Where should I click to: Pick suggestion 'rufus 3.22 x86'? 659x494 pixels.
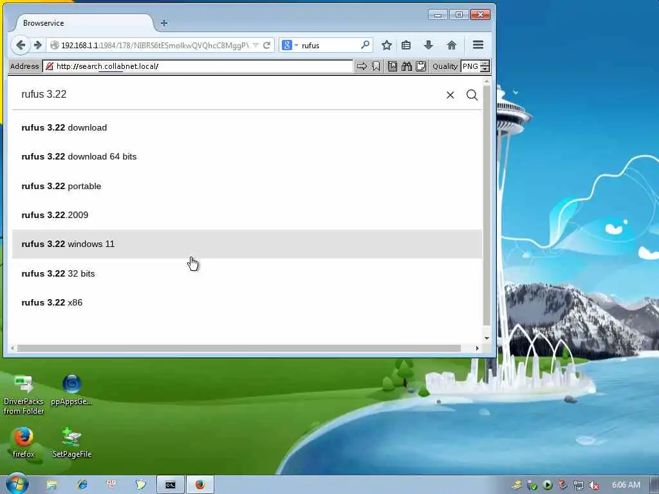tap(247, 302)
